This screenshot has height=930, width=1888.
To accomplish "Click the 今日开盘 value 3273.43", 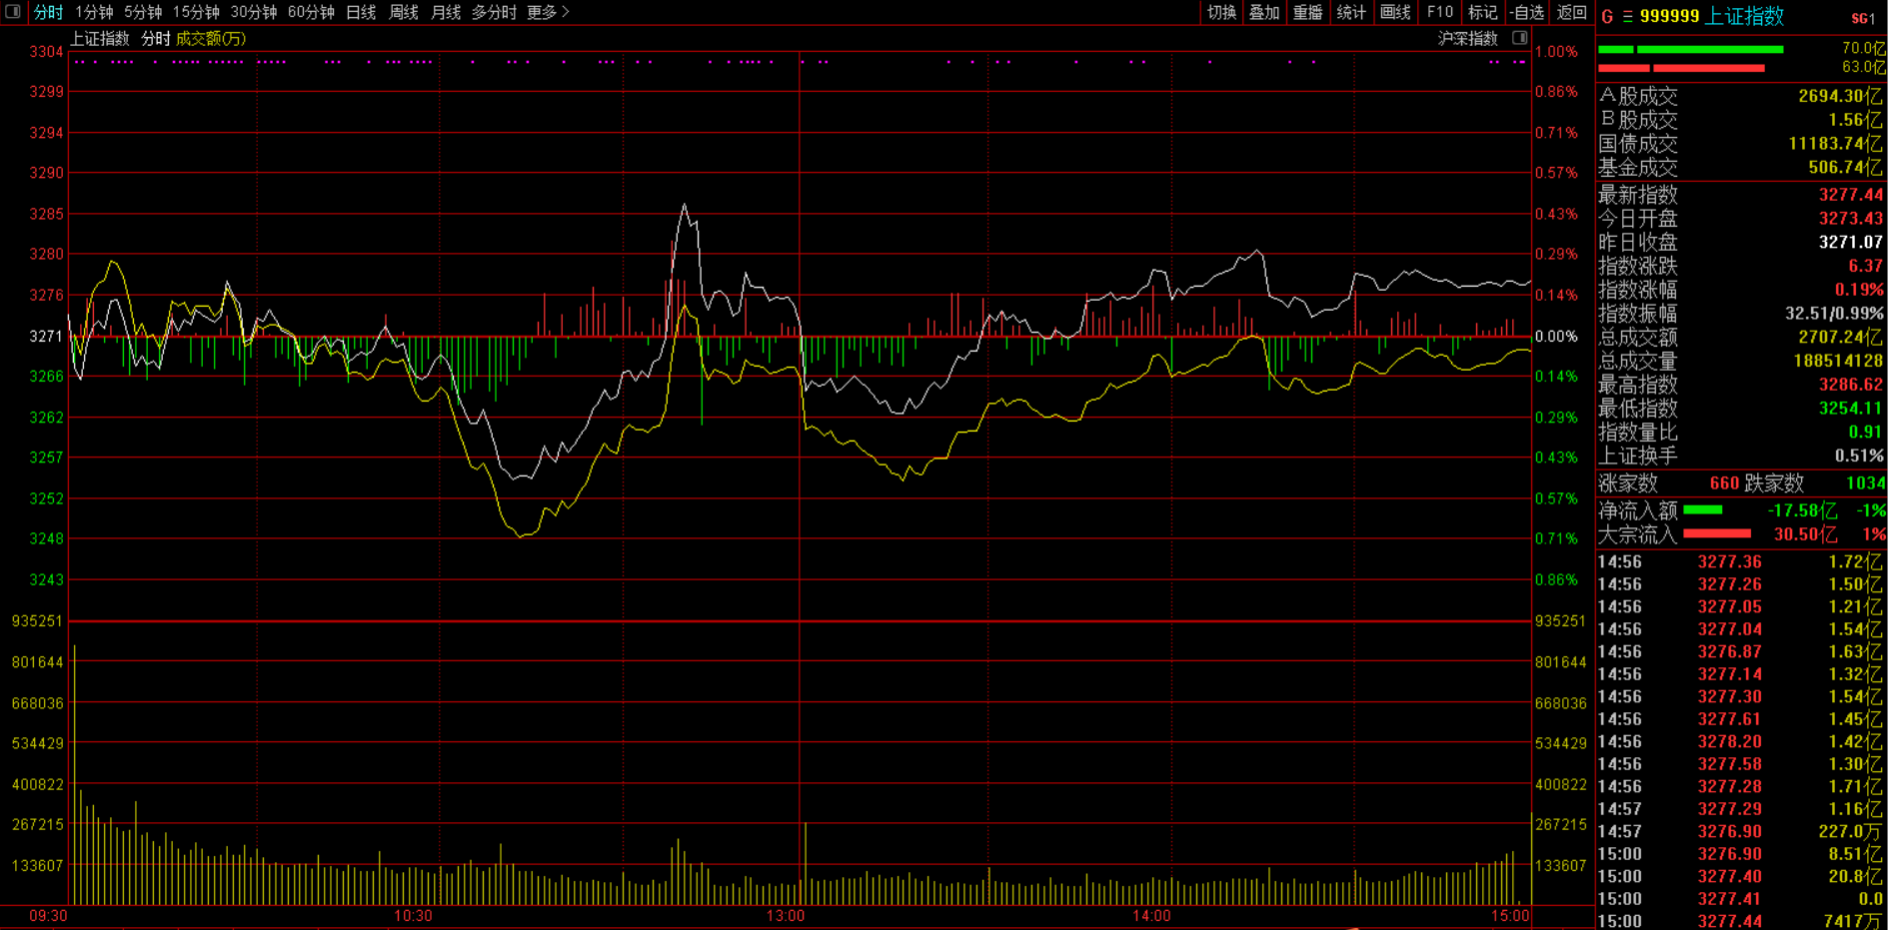I will point(1851,219).
